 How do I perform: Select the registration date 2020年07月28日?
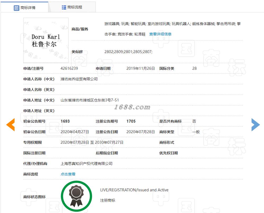pos(140,132)
